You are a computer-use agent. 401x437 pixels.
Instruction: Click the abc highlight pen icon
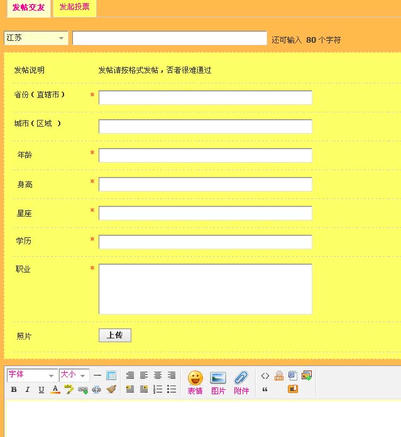click(69, 389)
